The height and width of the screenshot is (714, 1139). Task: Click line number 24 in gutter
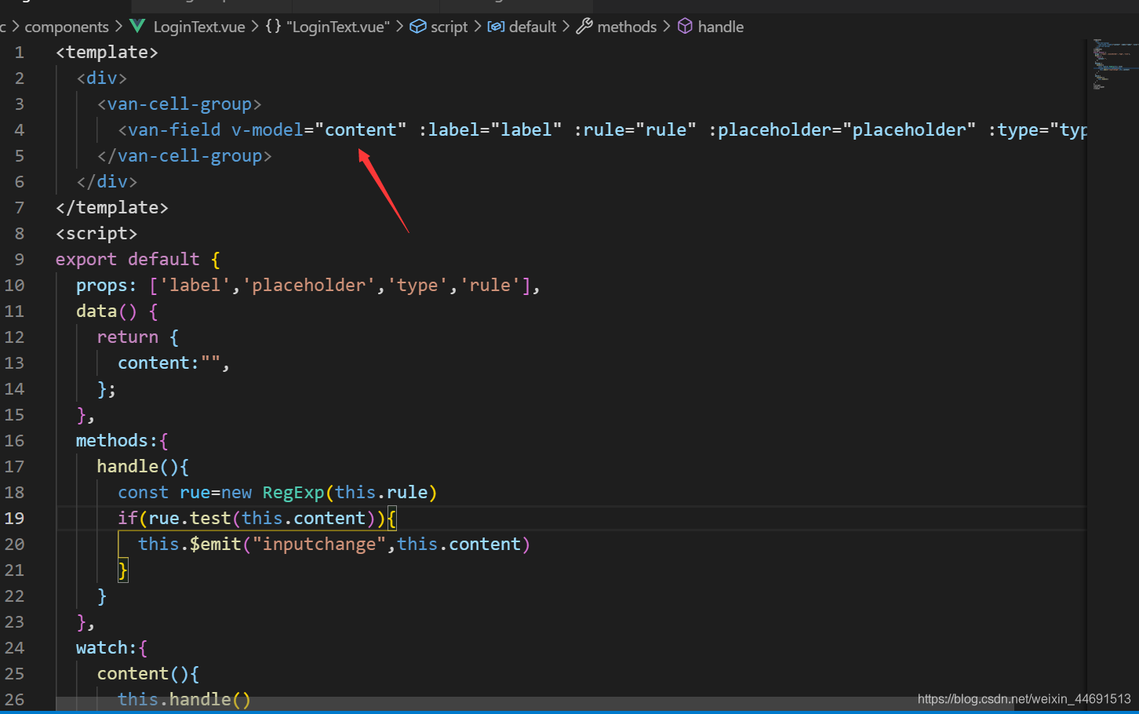14,647
